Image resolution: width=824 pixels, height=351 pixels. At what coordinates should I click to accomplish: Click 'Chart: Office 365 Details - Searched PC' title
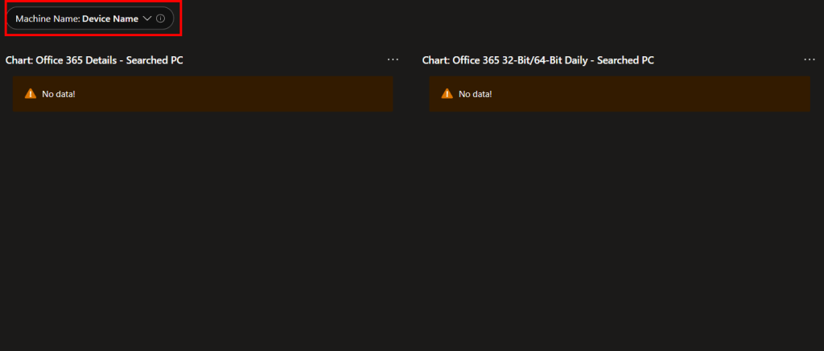tap(94, 60)
